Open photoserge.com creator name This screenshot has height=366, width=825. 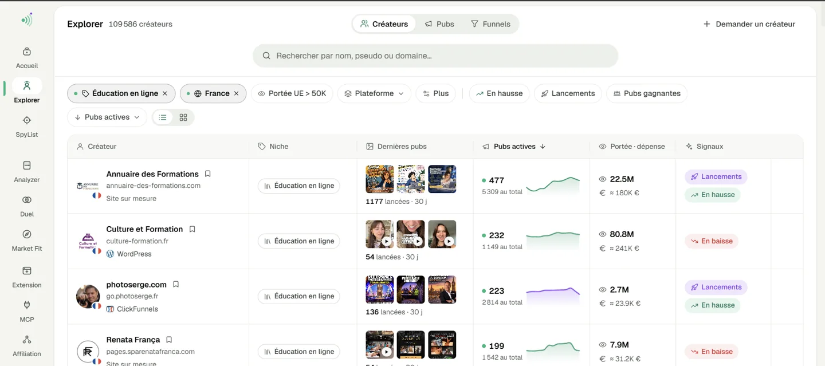pyautogui.click(x=136, y=285)
